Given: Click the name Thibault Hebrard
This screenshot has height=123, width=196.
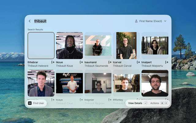Looking at the screenshot, I should [x=38, y=66].
